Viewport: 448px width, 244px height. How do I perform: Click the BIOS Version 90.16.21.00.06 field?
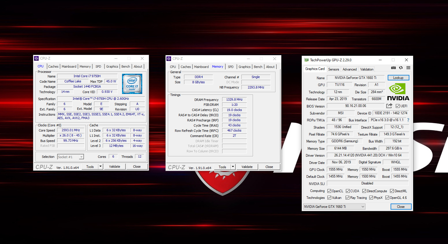coord(356,106)
